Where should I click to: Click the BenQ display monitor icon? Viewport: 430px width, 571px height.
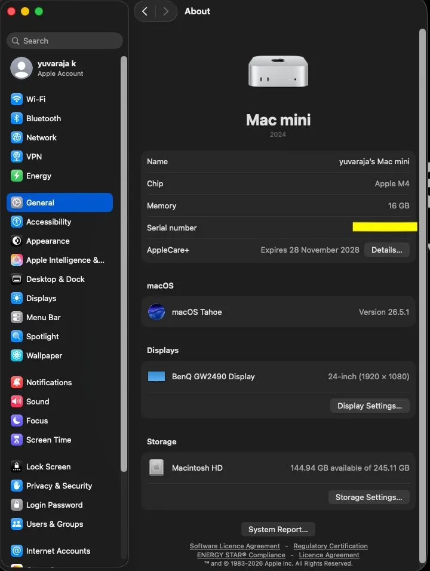coord(156,376)
